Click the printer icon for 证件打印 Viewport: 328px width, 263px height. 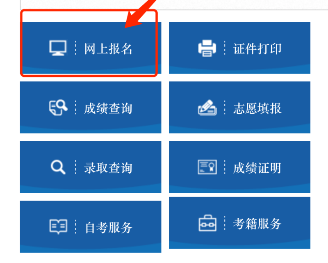tap(207, 48)
